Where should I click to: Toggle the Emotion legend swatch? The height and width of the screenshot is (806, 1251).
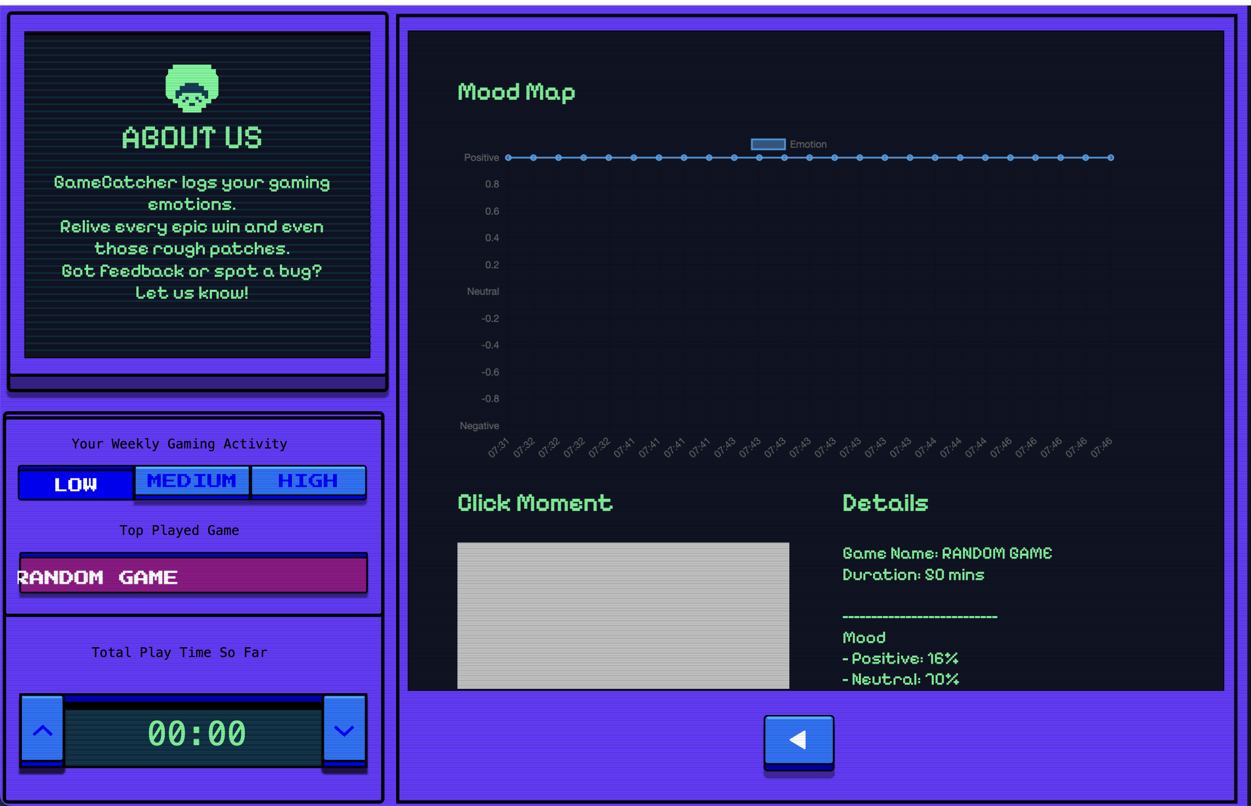click(768, 144)
